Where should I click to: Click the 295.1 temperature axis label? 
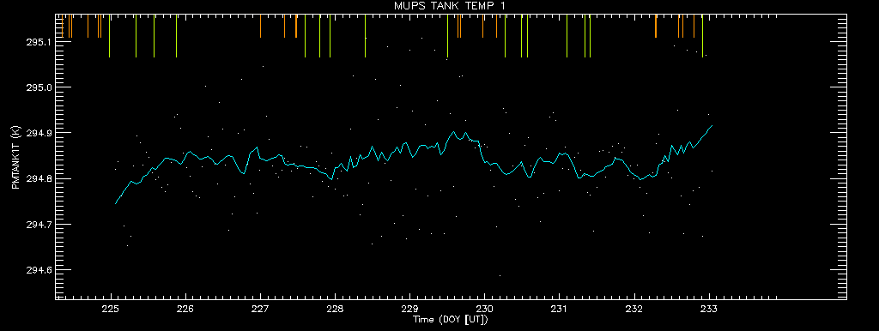point(38,42)
